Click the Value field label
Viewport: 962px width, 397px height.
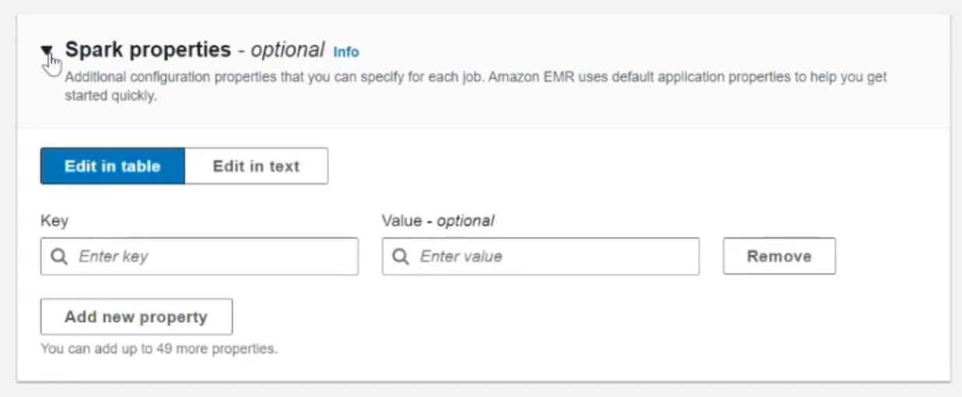tap(401, 221)
